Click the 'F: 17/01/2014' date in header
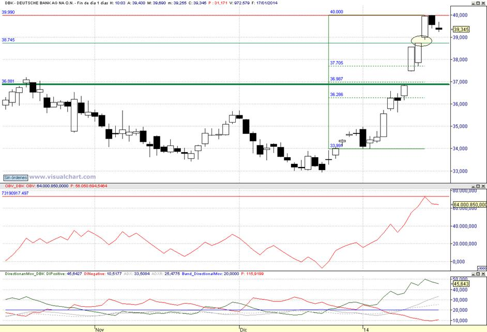Viewport: 487px width, 332px height. click(265, 3)
